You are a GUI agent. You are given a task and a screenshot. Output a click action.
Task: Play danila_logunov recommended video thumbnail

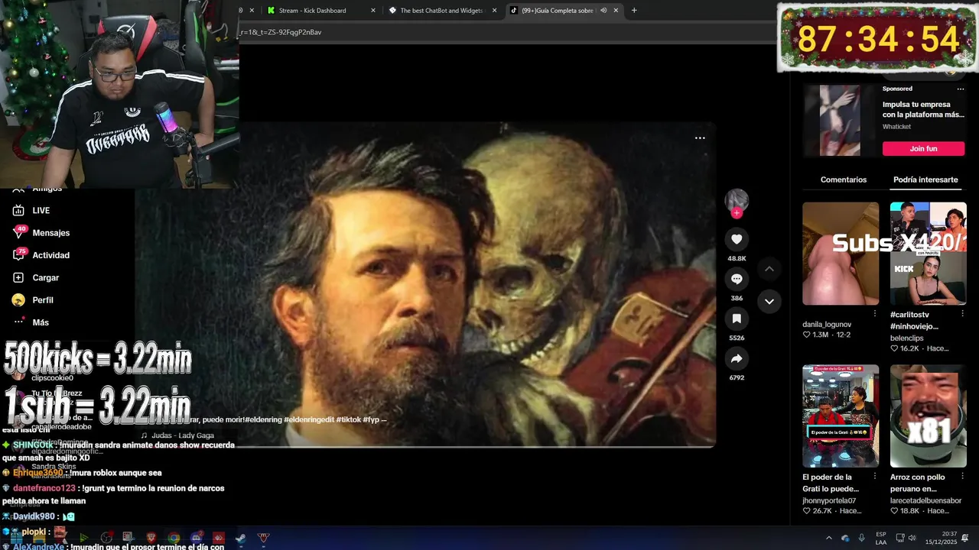pos(841,254)
